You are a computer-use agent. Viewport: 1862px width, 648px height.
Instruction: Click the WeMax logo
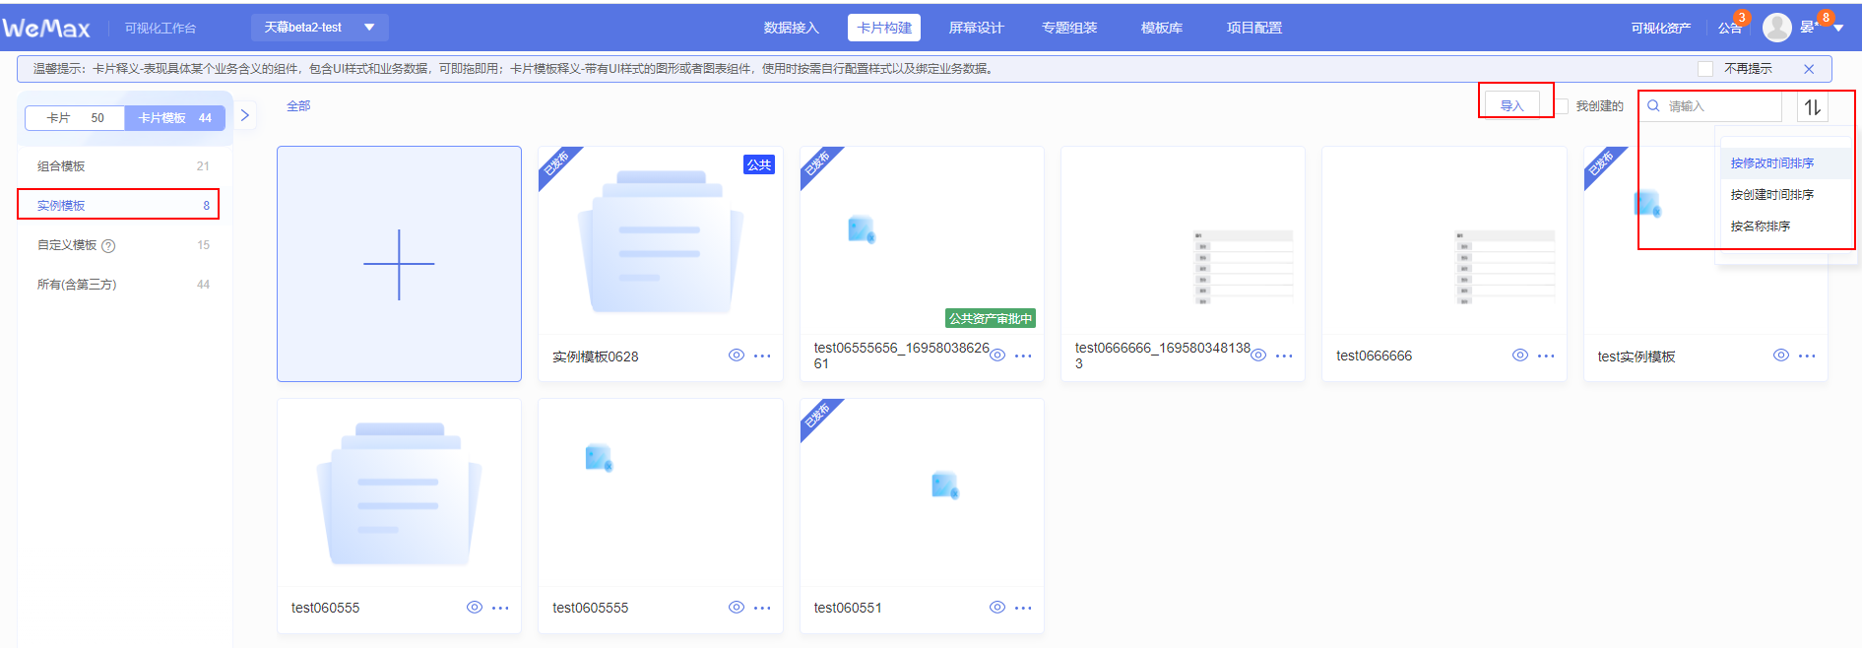[46, 28]
